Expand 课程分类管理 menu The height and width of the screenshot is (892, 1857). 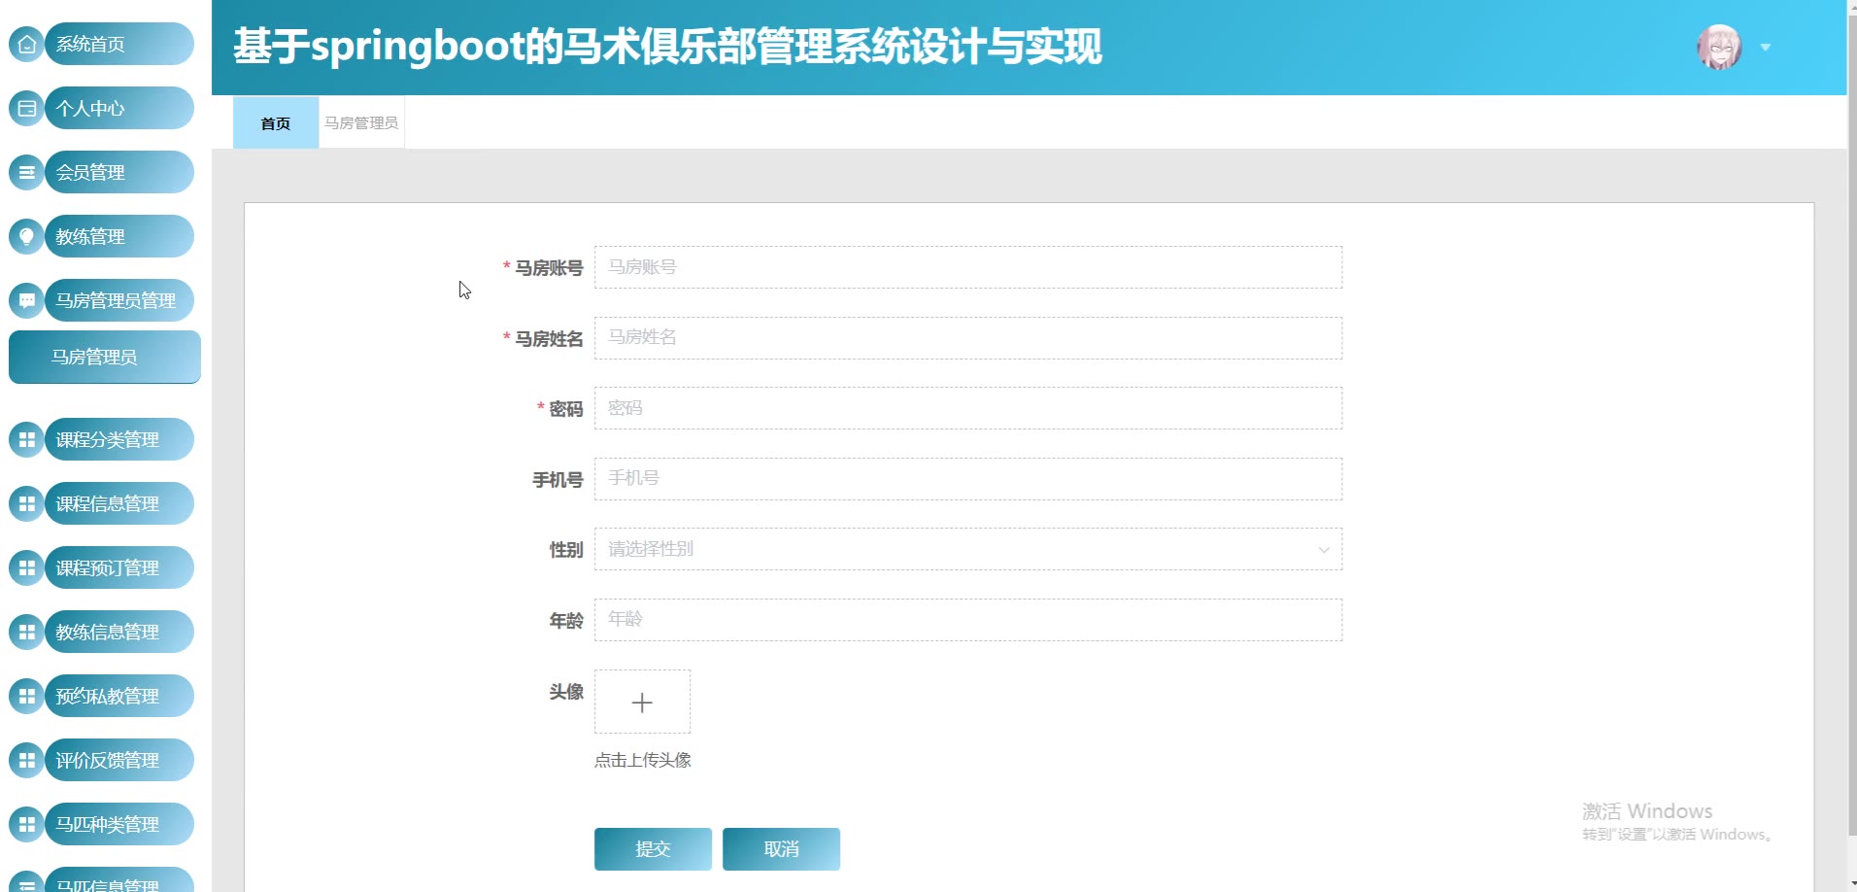[119, 439]
